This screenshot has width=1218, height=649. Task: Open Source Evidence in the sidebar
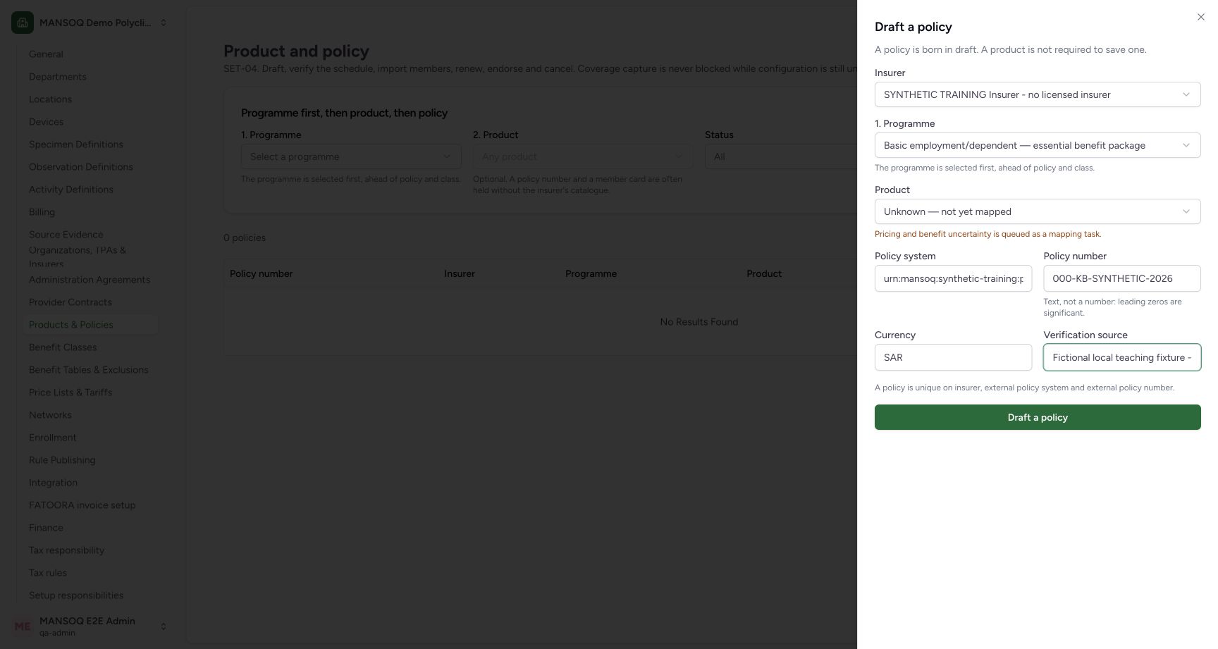[66, 235]
